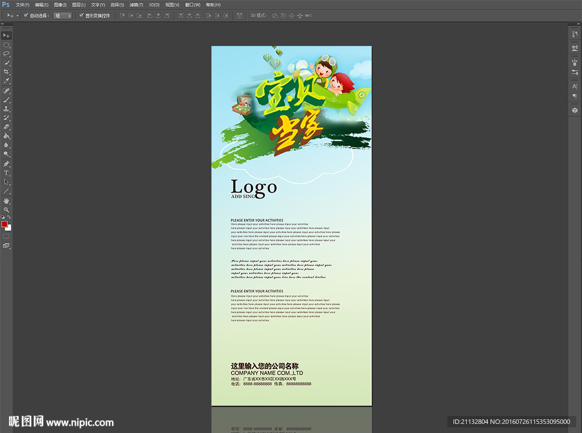Activate the Horizontal Type tool
This screenshot has height=433, width=582.
tap(7, 173)
